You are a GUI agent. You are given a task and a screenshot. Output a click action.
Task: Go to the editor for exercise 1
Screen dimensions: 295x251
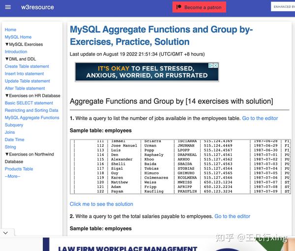260,118
